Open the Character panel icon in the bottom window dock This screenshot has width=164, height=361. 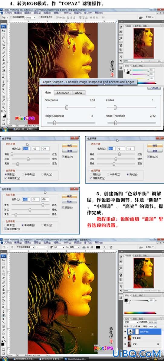[121, 286]
